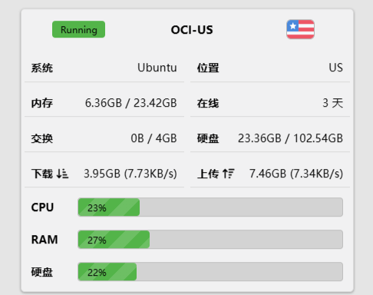This screenshot has height=295, width=373.
Task: Click the 在线 3 天 uptime value
Action: [x=332, y=103]
